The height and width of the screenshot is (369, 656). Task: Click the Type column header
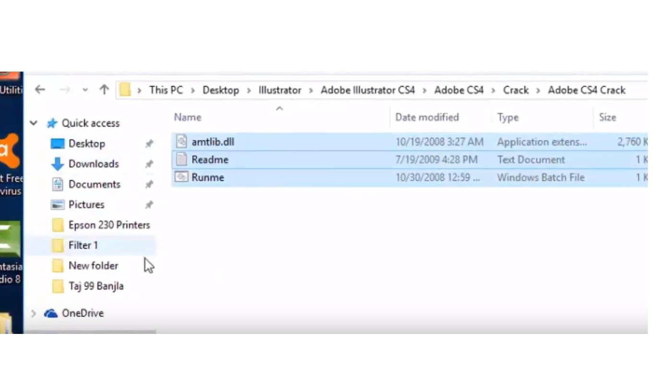[508, 117]
